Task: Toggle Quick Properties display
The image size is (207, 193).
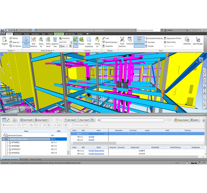Action: pyautogui.click(x=110, y=42)
